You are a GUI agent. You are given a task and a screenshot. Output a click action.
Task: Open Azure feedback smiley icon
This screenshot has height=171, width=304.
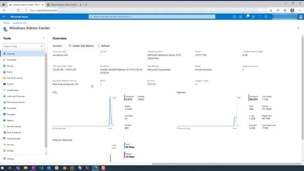(266, 17)
